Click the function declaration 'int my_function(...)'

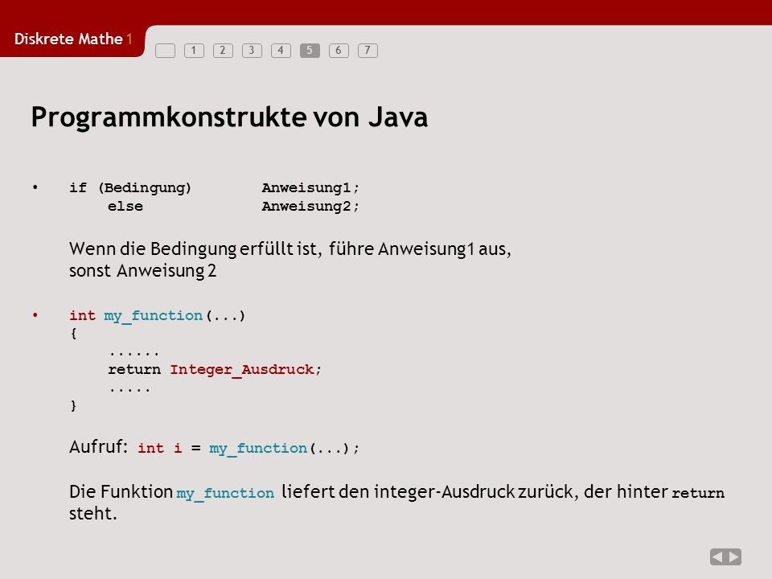tap(157, 315)
